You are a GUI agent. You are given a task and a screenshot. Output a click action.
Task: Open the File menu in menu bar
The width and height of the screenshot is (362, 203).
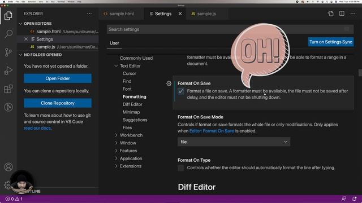pos(17,2)
